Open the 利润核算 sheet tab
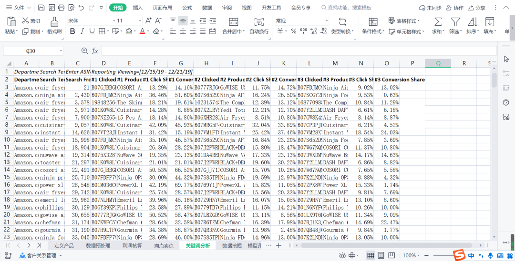 point(132,246)
